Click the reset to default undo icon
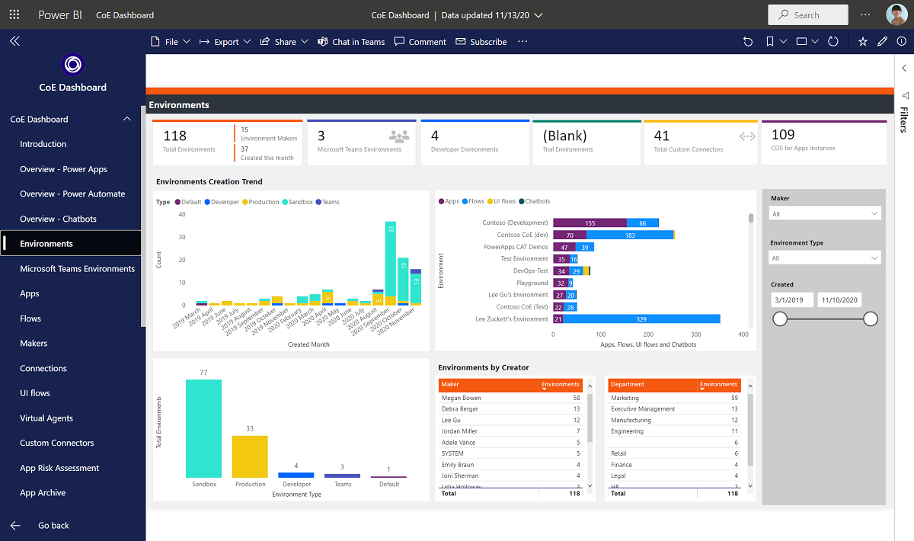Screen dimensions: 914x541 [748, 42]
